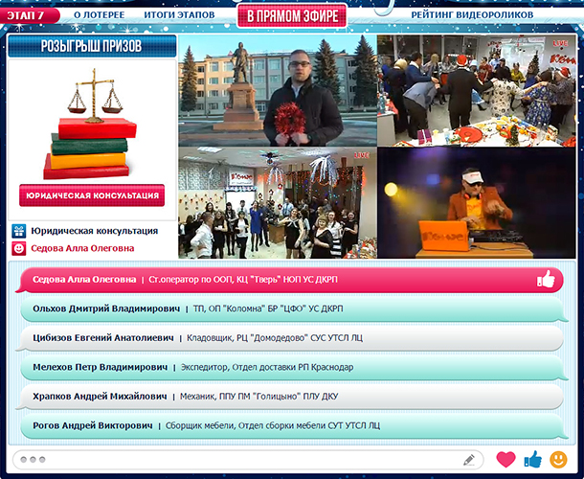The height and width of the screenshot is (479, 584).
Task: Click Экспедитор, Отдел доставки РП Краснодар text
Action: [267, 368]
